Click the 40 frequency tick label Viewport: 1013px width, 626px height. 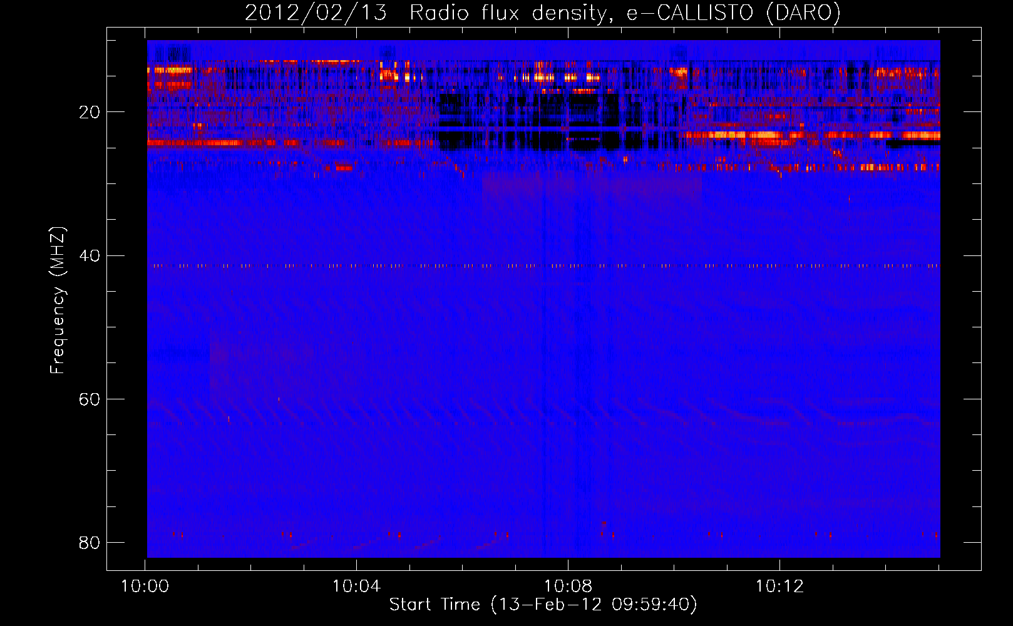point(90,255)
